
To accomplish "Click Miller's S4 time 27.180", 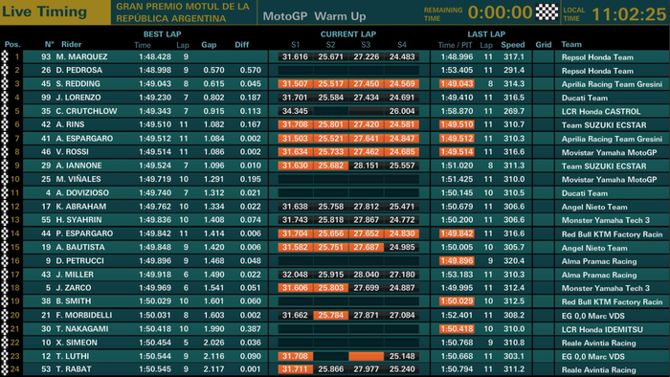I will tap(402, 274).
